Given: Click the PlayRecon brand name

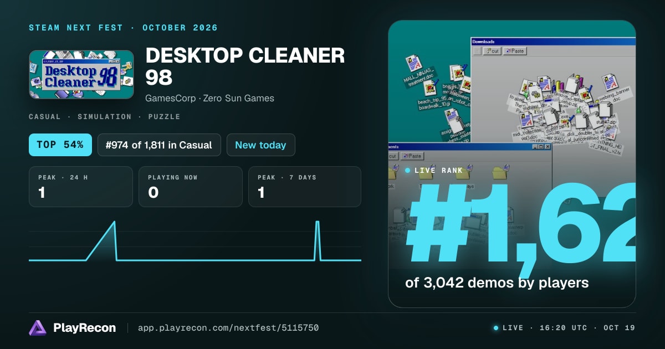Looking at the screenshot, I should (85, 328).
